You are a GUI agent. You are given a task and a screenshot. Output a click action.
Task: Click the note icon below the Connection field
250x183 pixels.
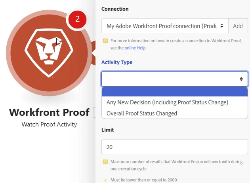pyautogui.click(x=105, y=41)
